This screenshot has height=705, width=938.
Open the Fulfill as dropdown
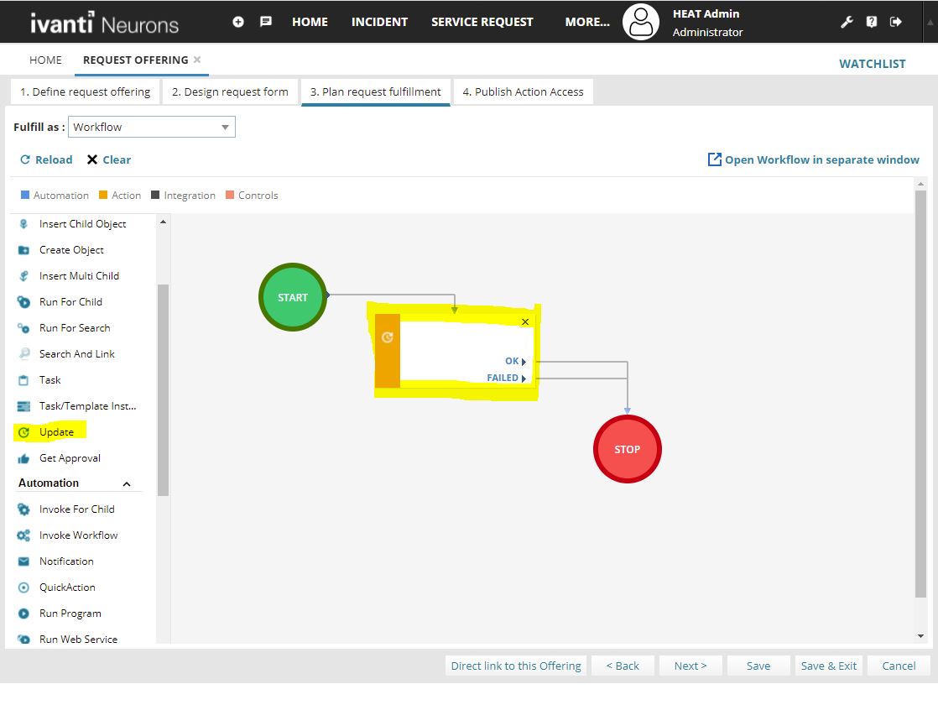click(224, 126)
